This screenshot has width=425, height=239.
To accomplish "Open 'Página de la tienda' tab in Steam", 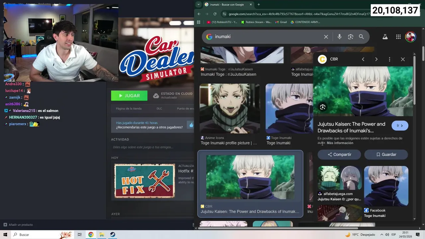I will click(x=128, y=109).
